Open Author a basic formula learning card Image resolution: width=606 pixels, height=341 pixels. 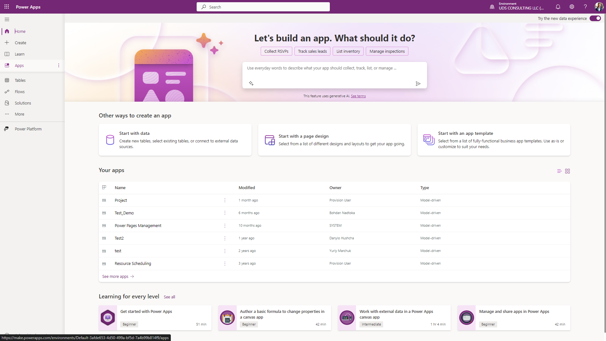click(x=275, y=318)
